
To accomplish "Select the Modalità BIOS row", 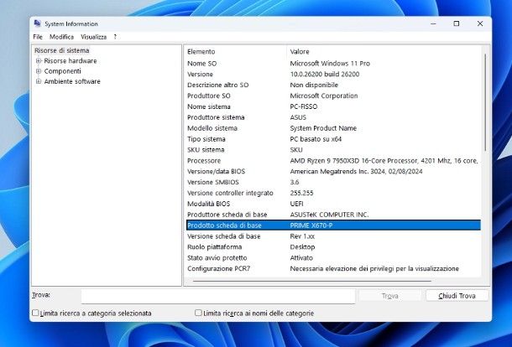I will coord(333,204).
